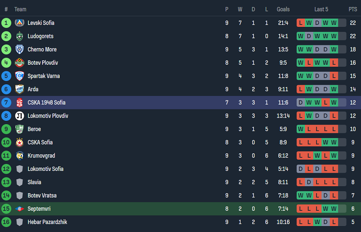Click the Spartak Varna club crest
361x232 pixels.
click(19, 76)
